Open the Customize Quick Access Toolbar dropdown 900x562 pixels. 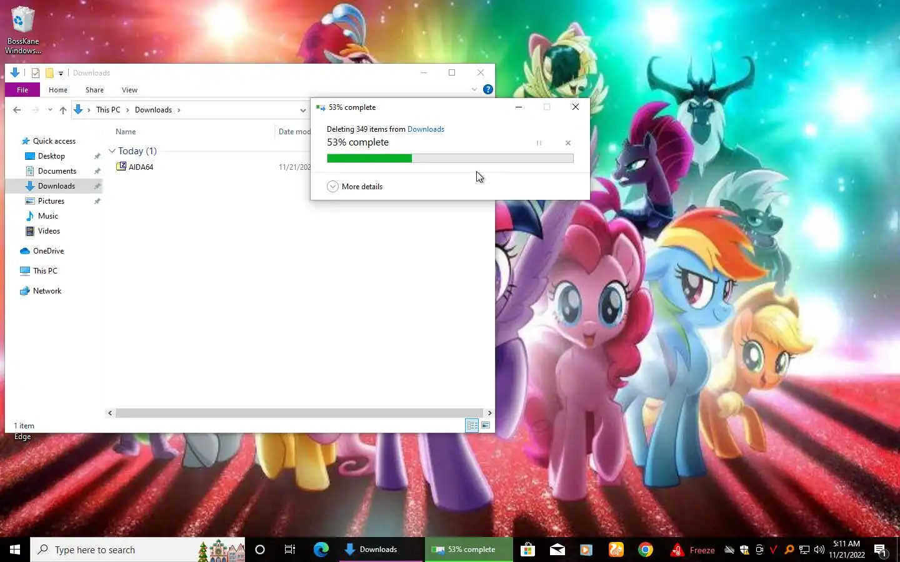pos(61,73)
